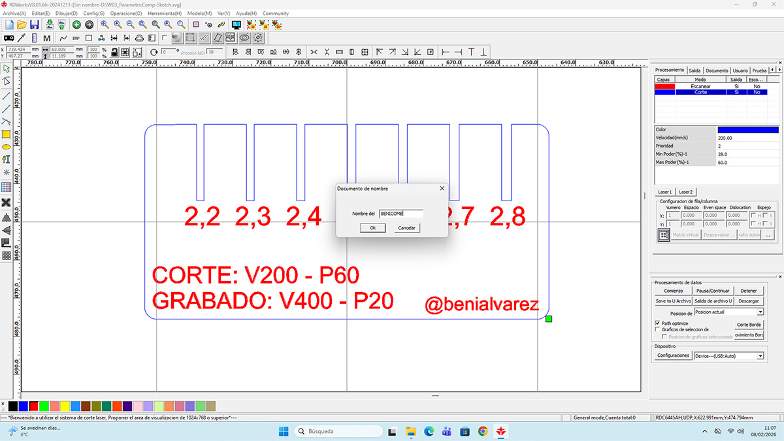The width and height of the screenshot is (784, 441).
Task: Save file using the floppy disk icon
Action: (x=34, y=24)
